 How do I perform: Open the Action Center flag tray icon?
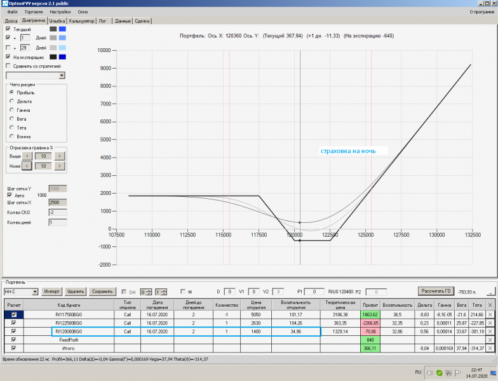[457, 373]
